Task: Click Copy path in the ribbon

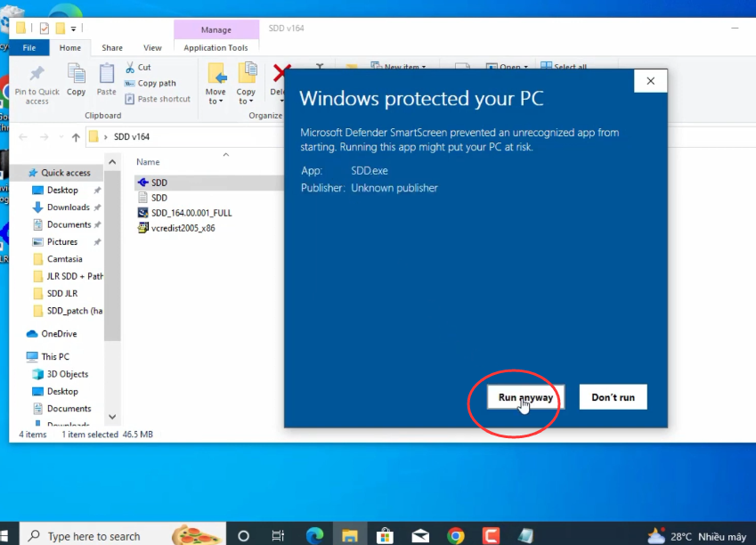Action: (x=150, y=83)
